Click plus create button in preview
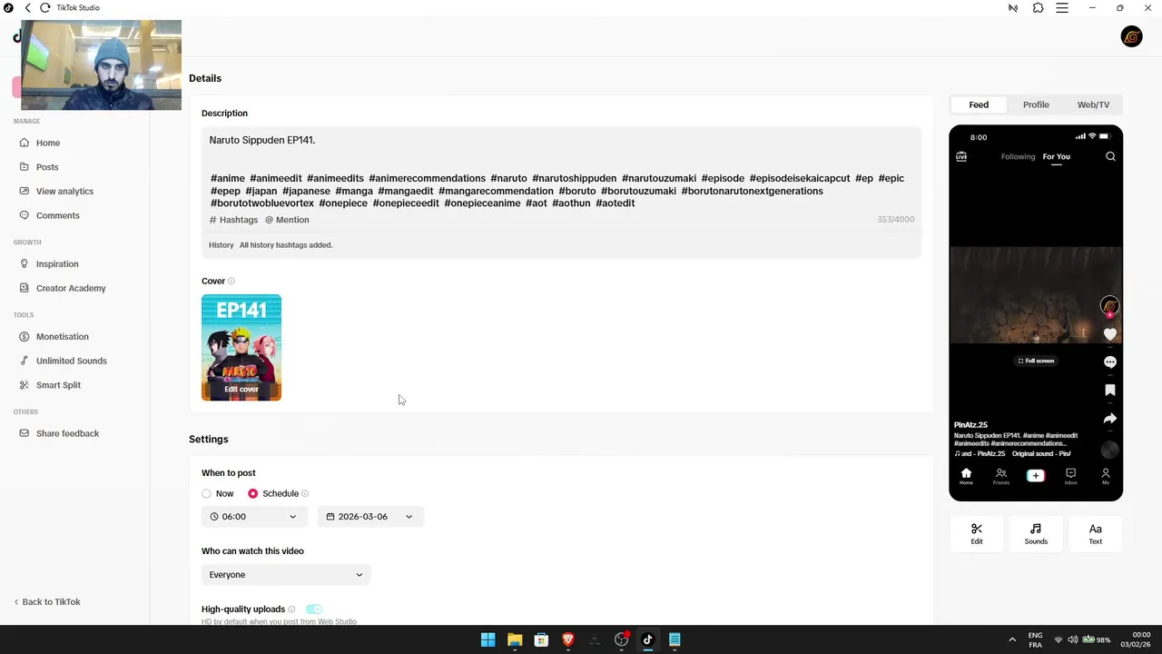The image size is (1162, 654). coord(1036,475)
